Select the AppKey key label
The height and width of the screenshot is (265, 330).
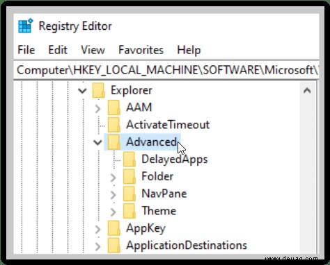point(146,228)
